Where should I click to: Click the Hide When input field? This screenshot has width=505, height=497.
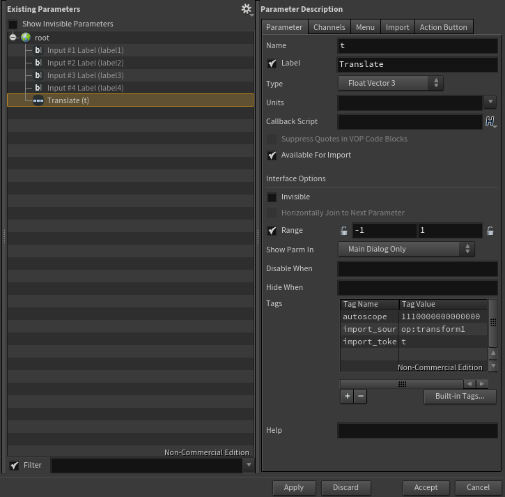tap(417, 287)
